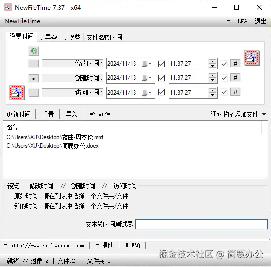Decrease the 创建时间 time with the down spinner
The height and width of the screenshot is (267, 271).
coord(212,80)
